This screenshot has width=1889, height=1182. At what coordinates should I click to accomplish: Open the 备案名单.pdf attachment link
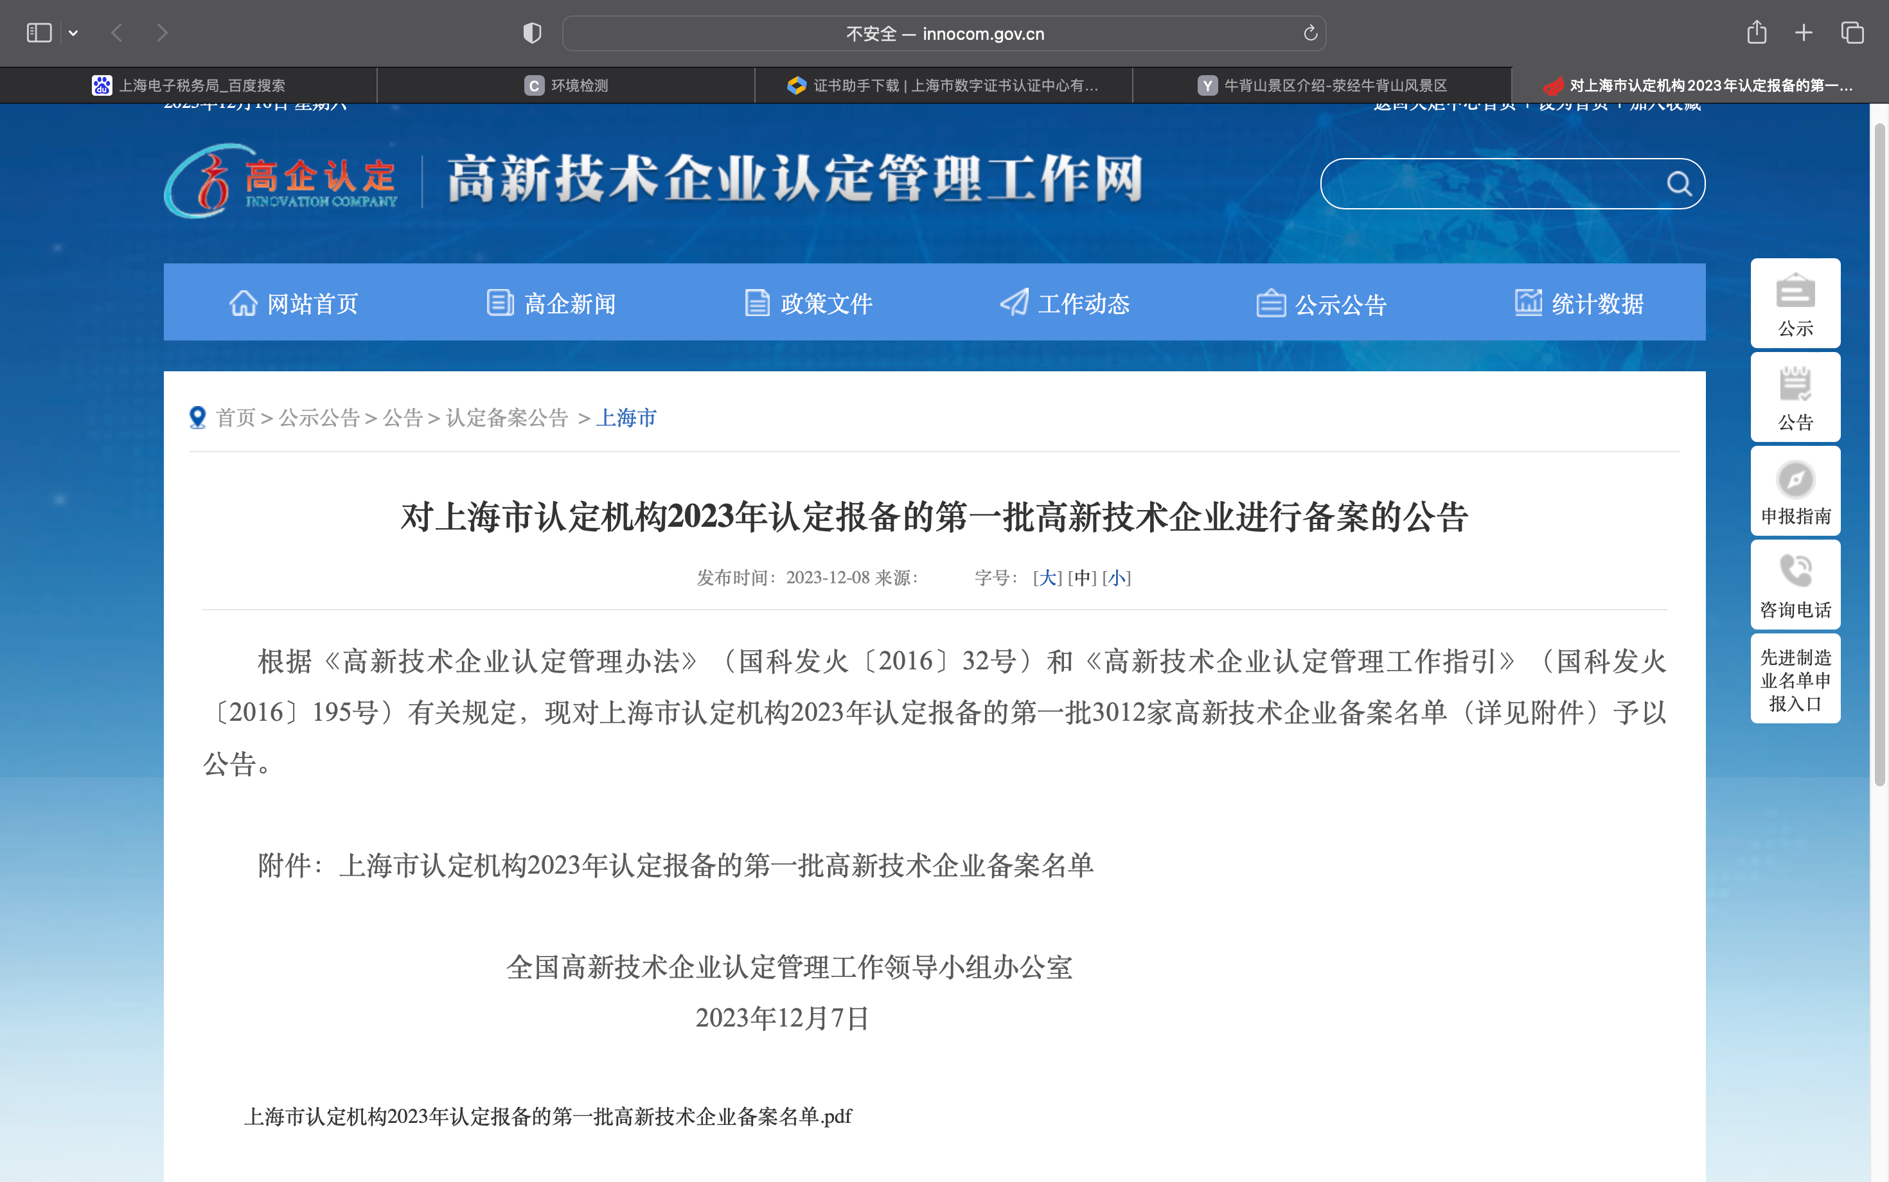[x=548, y=1116]
